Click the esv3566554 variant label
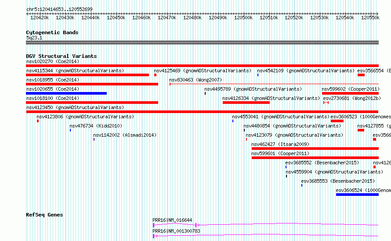Screen dimensions: 391x241 point(374,71)
